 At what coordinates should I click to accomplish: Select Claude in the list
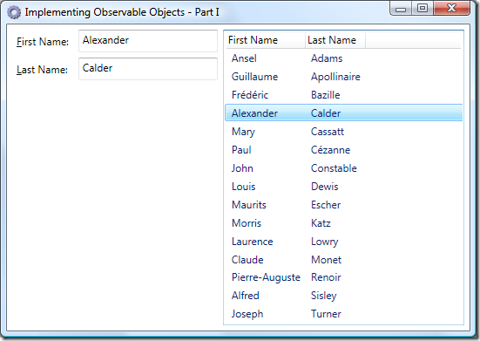coord(247,260)
